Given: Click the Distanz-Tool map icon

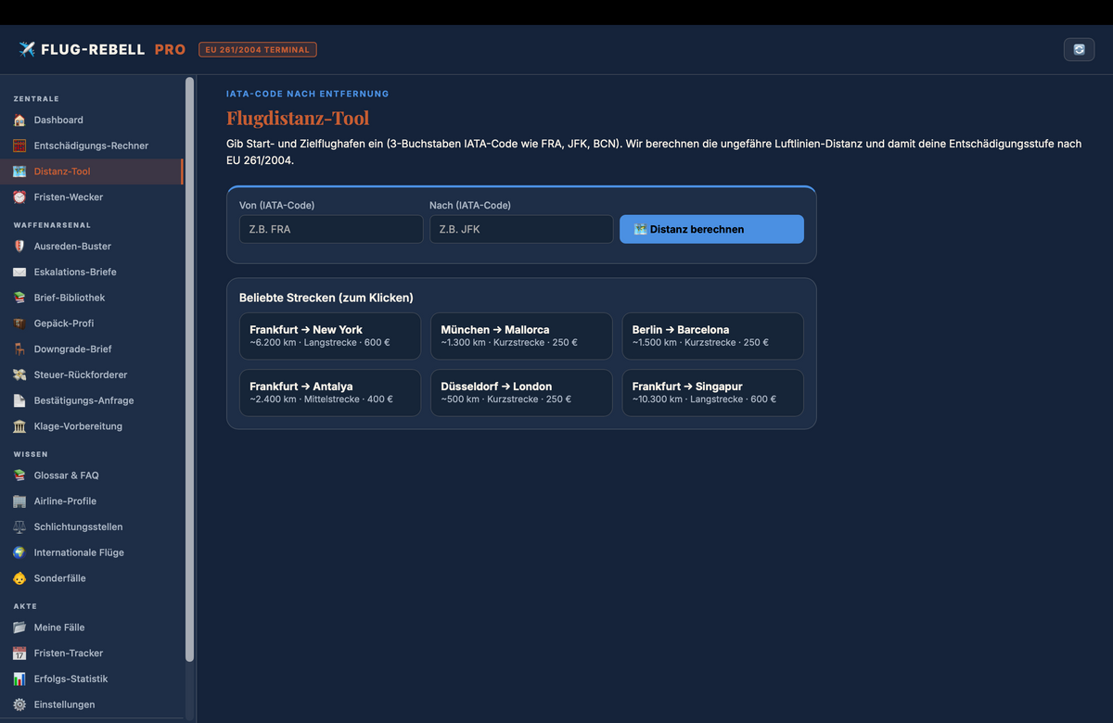Looking at the screenshot, I should point(19,171).
